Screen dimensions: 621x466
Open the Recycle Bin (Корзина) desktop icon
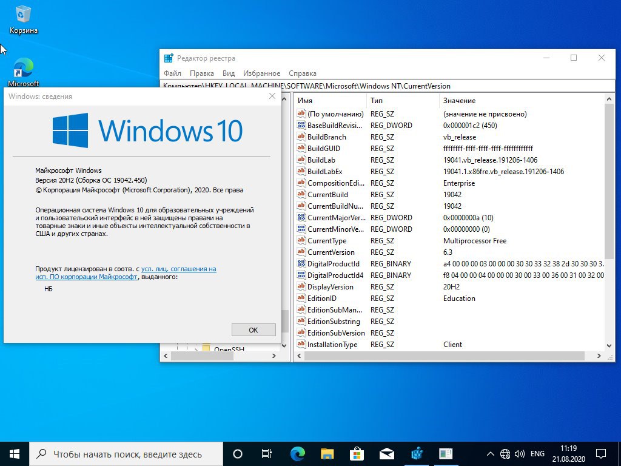[x=23, y=20]
